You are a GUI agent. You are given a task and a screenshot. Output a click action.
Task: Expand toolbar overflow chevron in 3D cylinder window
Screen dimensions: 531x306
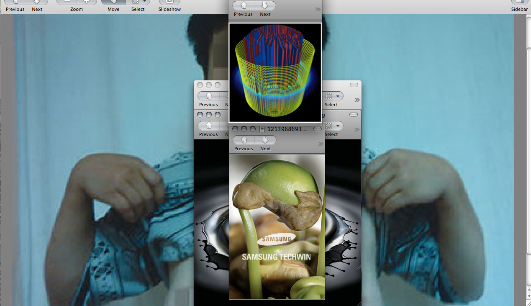pos(318,9)
